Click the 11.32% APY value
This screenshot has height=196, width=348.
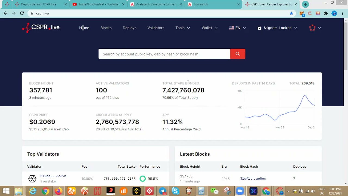click(172, 122)
